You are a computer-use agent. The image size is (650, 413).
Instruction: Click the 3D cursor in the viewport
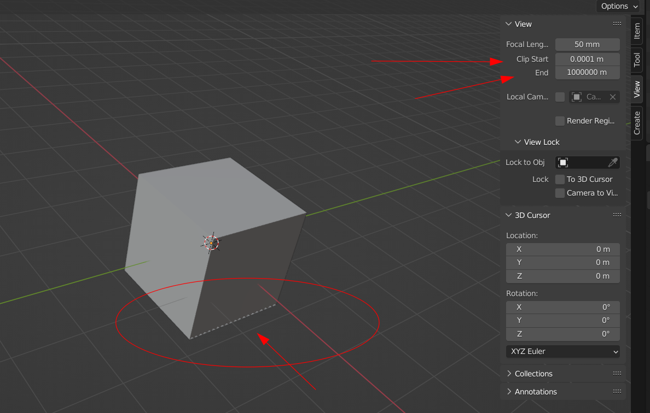click(x=211, y=243)
